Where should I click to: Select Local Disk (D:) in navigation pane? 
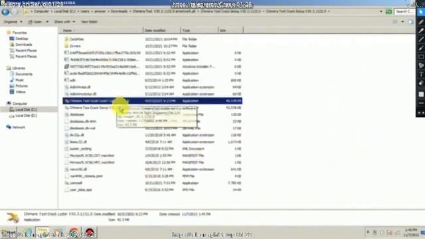pyautogui.click(x=26, y=116)
